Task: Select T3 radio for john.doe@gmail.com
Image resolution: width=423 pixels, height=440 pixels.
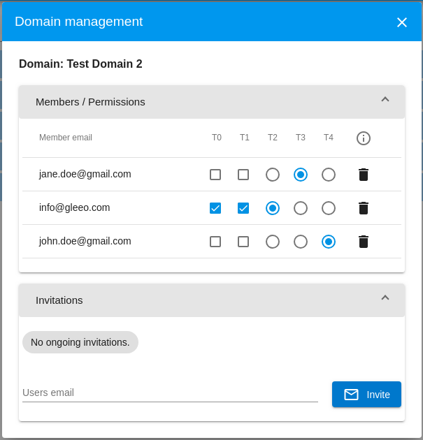Action: pyautogui.click(x=301, y=242)
